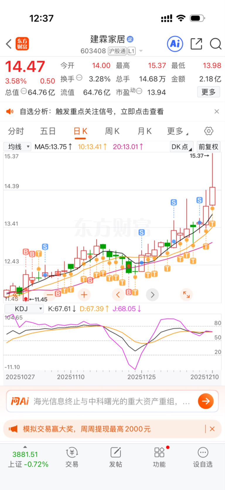Screen dimensions: 225x490
Task: Zoom in chart with plus button
Action: (x=84, y=295)
